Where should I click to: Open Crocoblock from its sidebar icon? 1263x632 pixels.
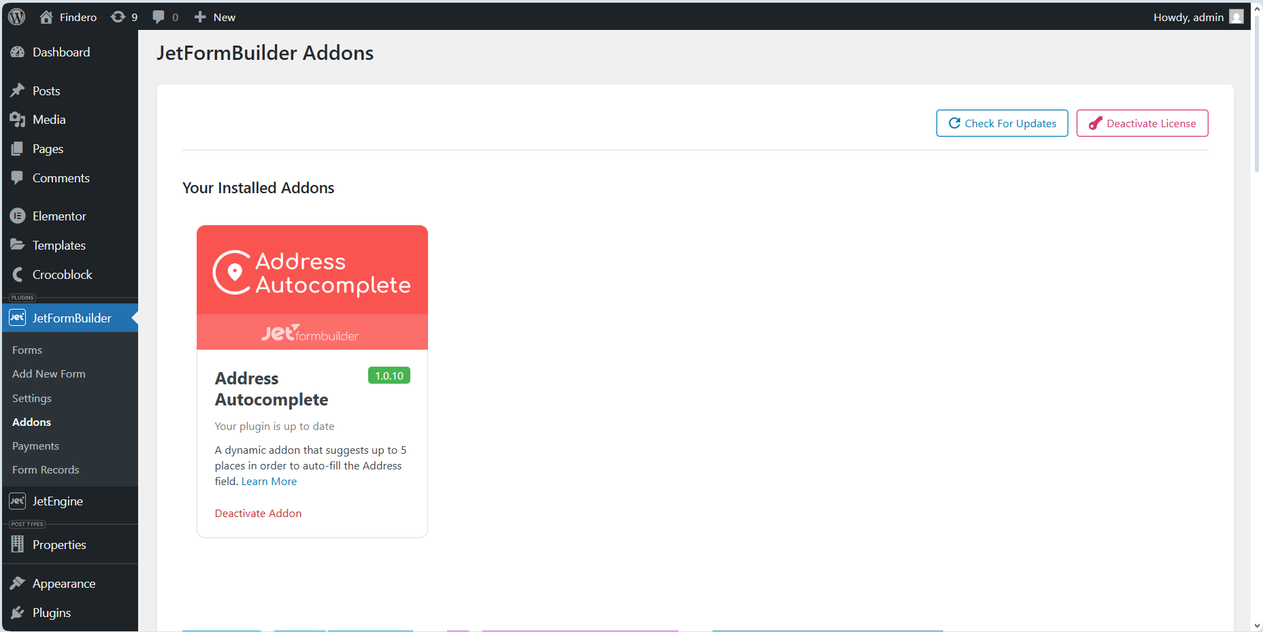17,274
